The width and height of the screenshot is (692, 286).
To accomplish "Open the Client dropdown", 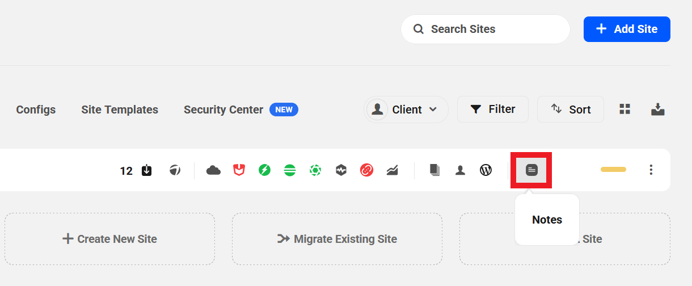I will tap(406, 110).
